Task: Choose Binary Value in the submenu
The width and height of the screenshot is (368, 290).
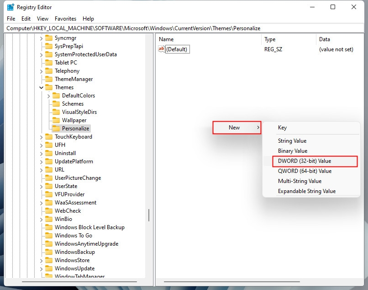Action: coord(311,151)
